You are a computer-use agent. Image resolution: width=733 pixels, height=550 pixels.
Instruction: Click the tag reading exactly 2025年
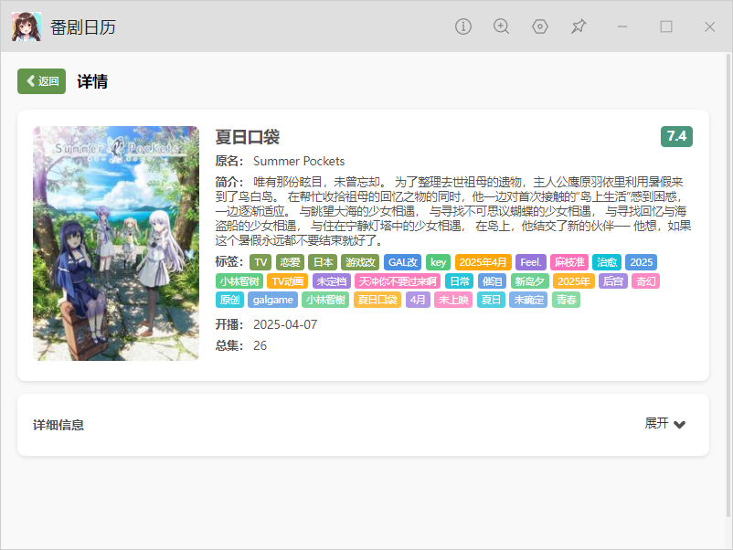[x=574, y=281]
